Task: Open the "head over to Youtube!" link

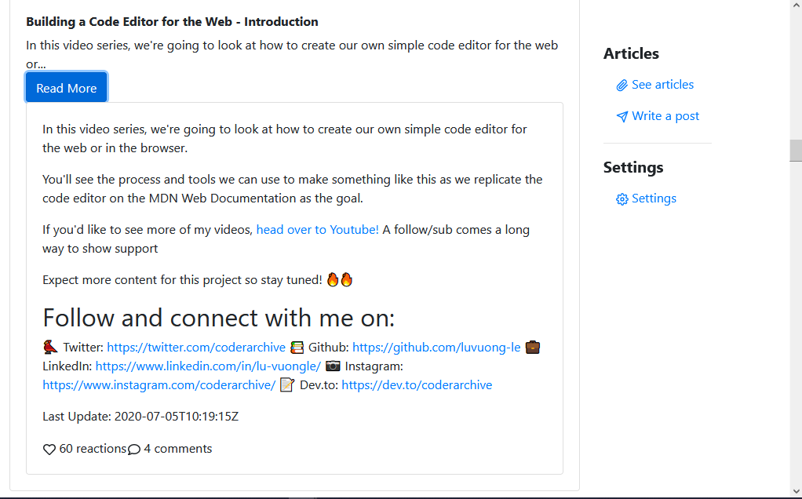Action: pos(317,230)
